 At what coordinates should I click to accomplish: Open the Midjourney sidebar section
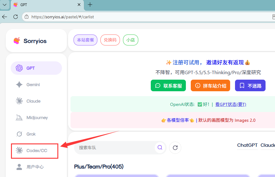[36, 117]
